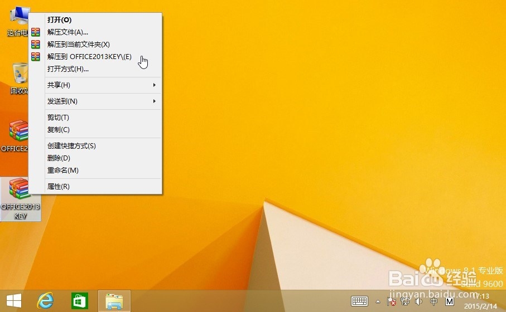Click the Action Center flag icon
Image resolution: width=506 pixels, height=312 pixels.
[x=391, y=301]
